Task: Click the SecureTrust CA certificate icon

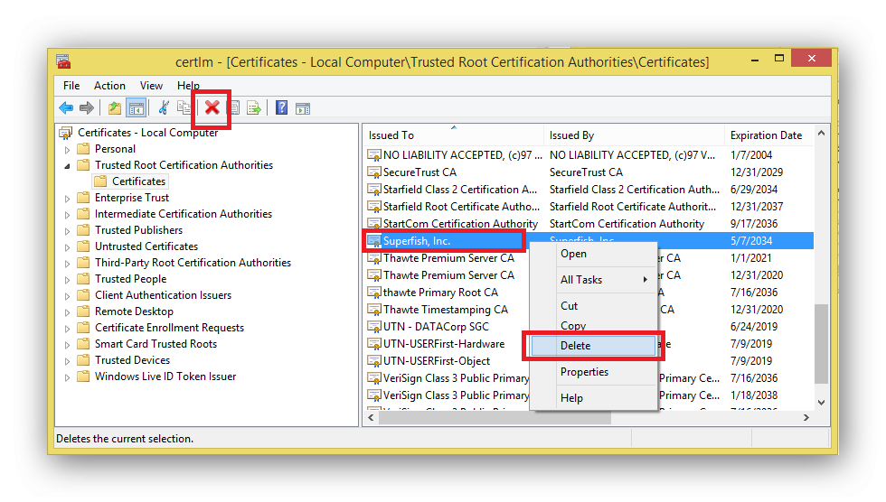Action: [374, 172]
